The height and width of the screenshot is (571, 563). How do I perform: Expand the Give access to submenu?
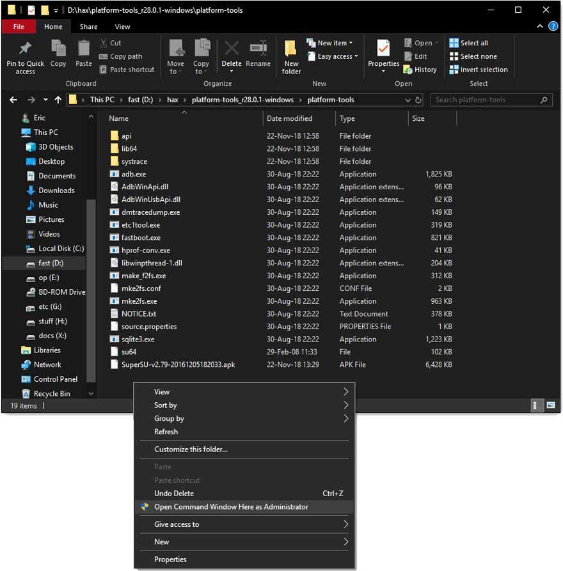(244, 524)
